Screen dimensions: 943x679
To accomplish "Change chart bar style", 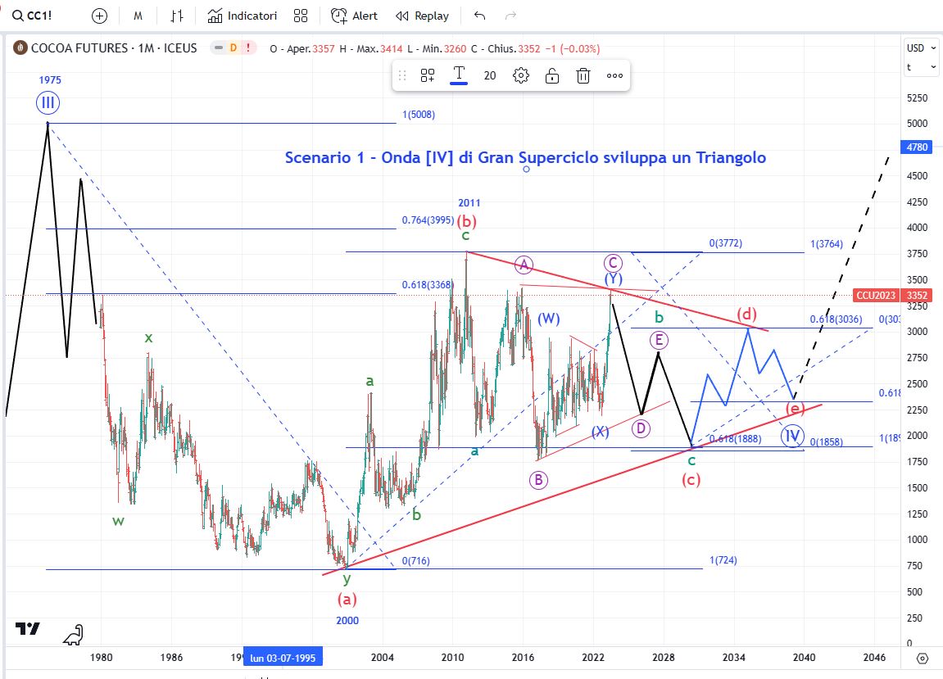I will pos(177,16).
